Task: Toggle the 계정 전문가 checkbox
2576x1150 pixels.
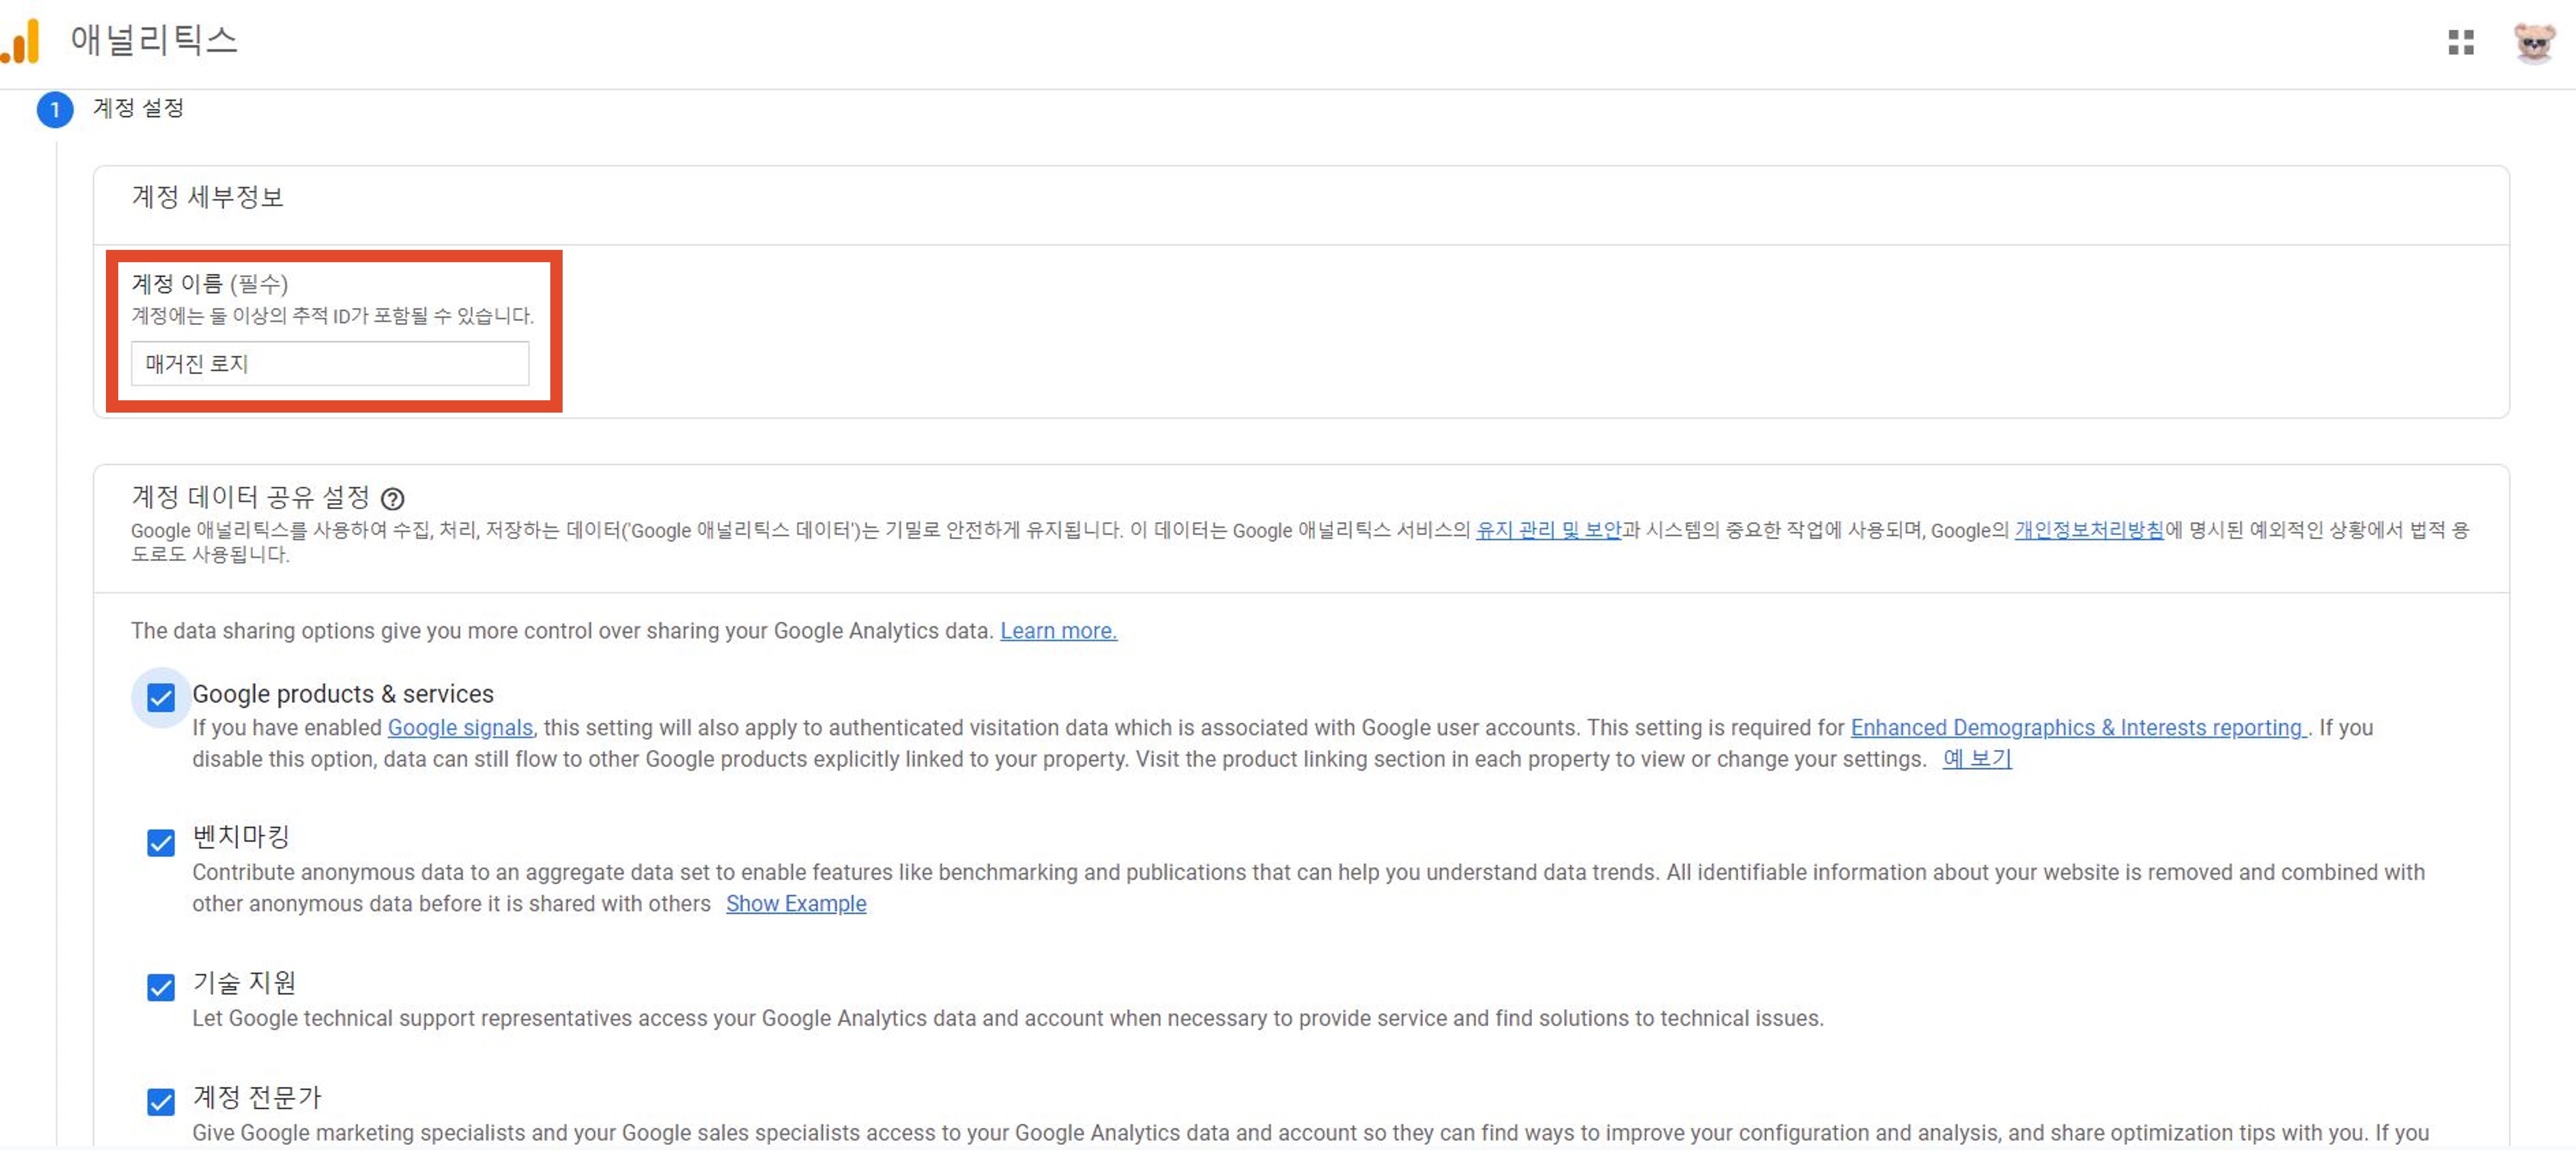Action: click(x=161, y=1101)
